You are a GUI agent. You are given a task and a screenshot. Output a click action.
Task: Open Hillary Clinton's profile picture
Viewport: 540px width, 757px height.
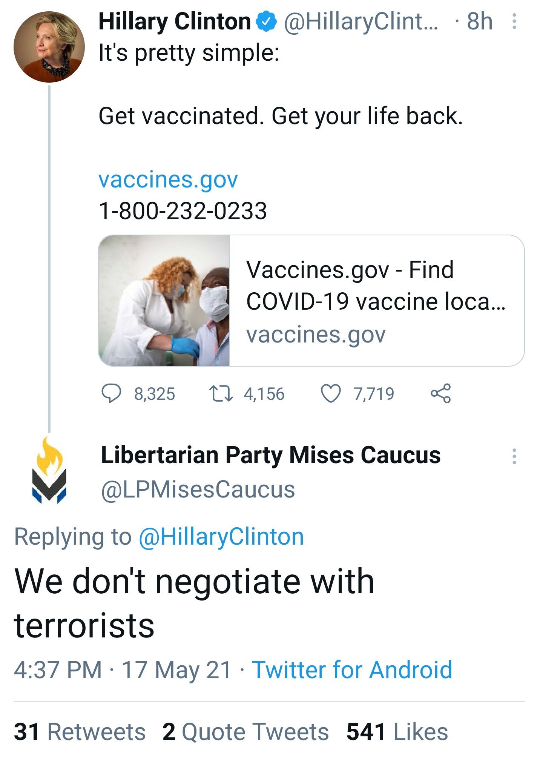49,47
